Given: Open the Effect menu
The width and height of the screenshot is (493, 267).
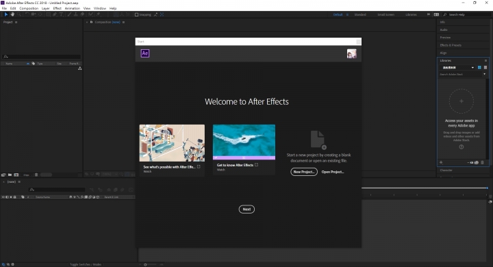Looking at the screenshot, I should pyautogui.click(x=58, y=8).
